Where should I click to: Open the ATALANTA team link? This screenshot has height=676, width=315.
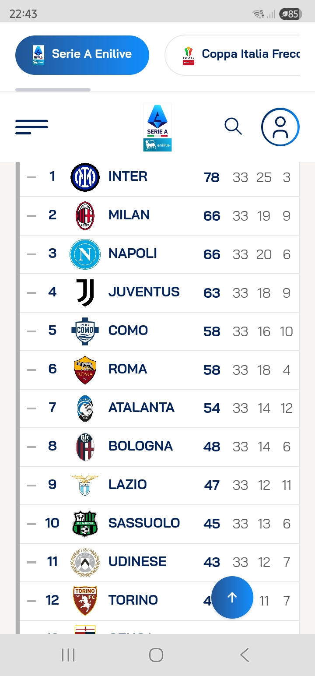click(141, 408)
